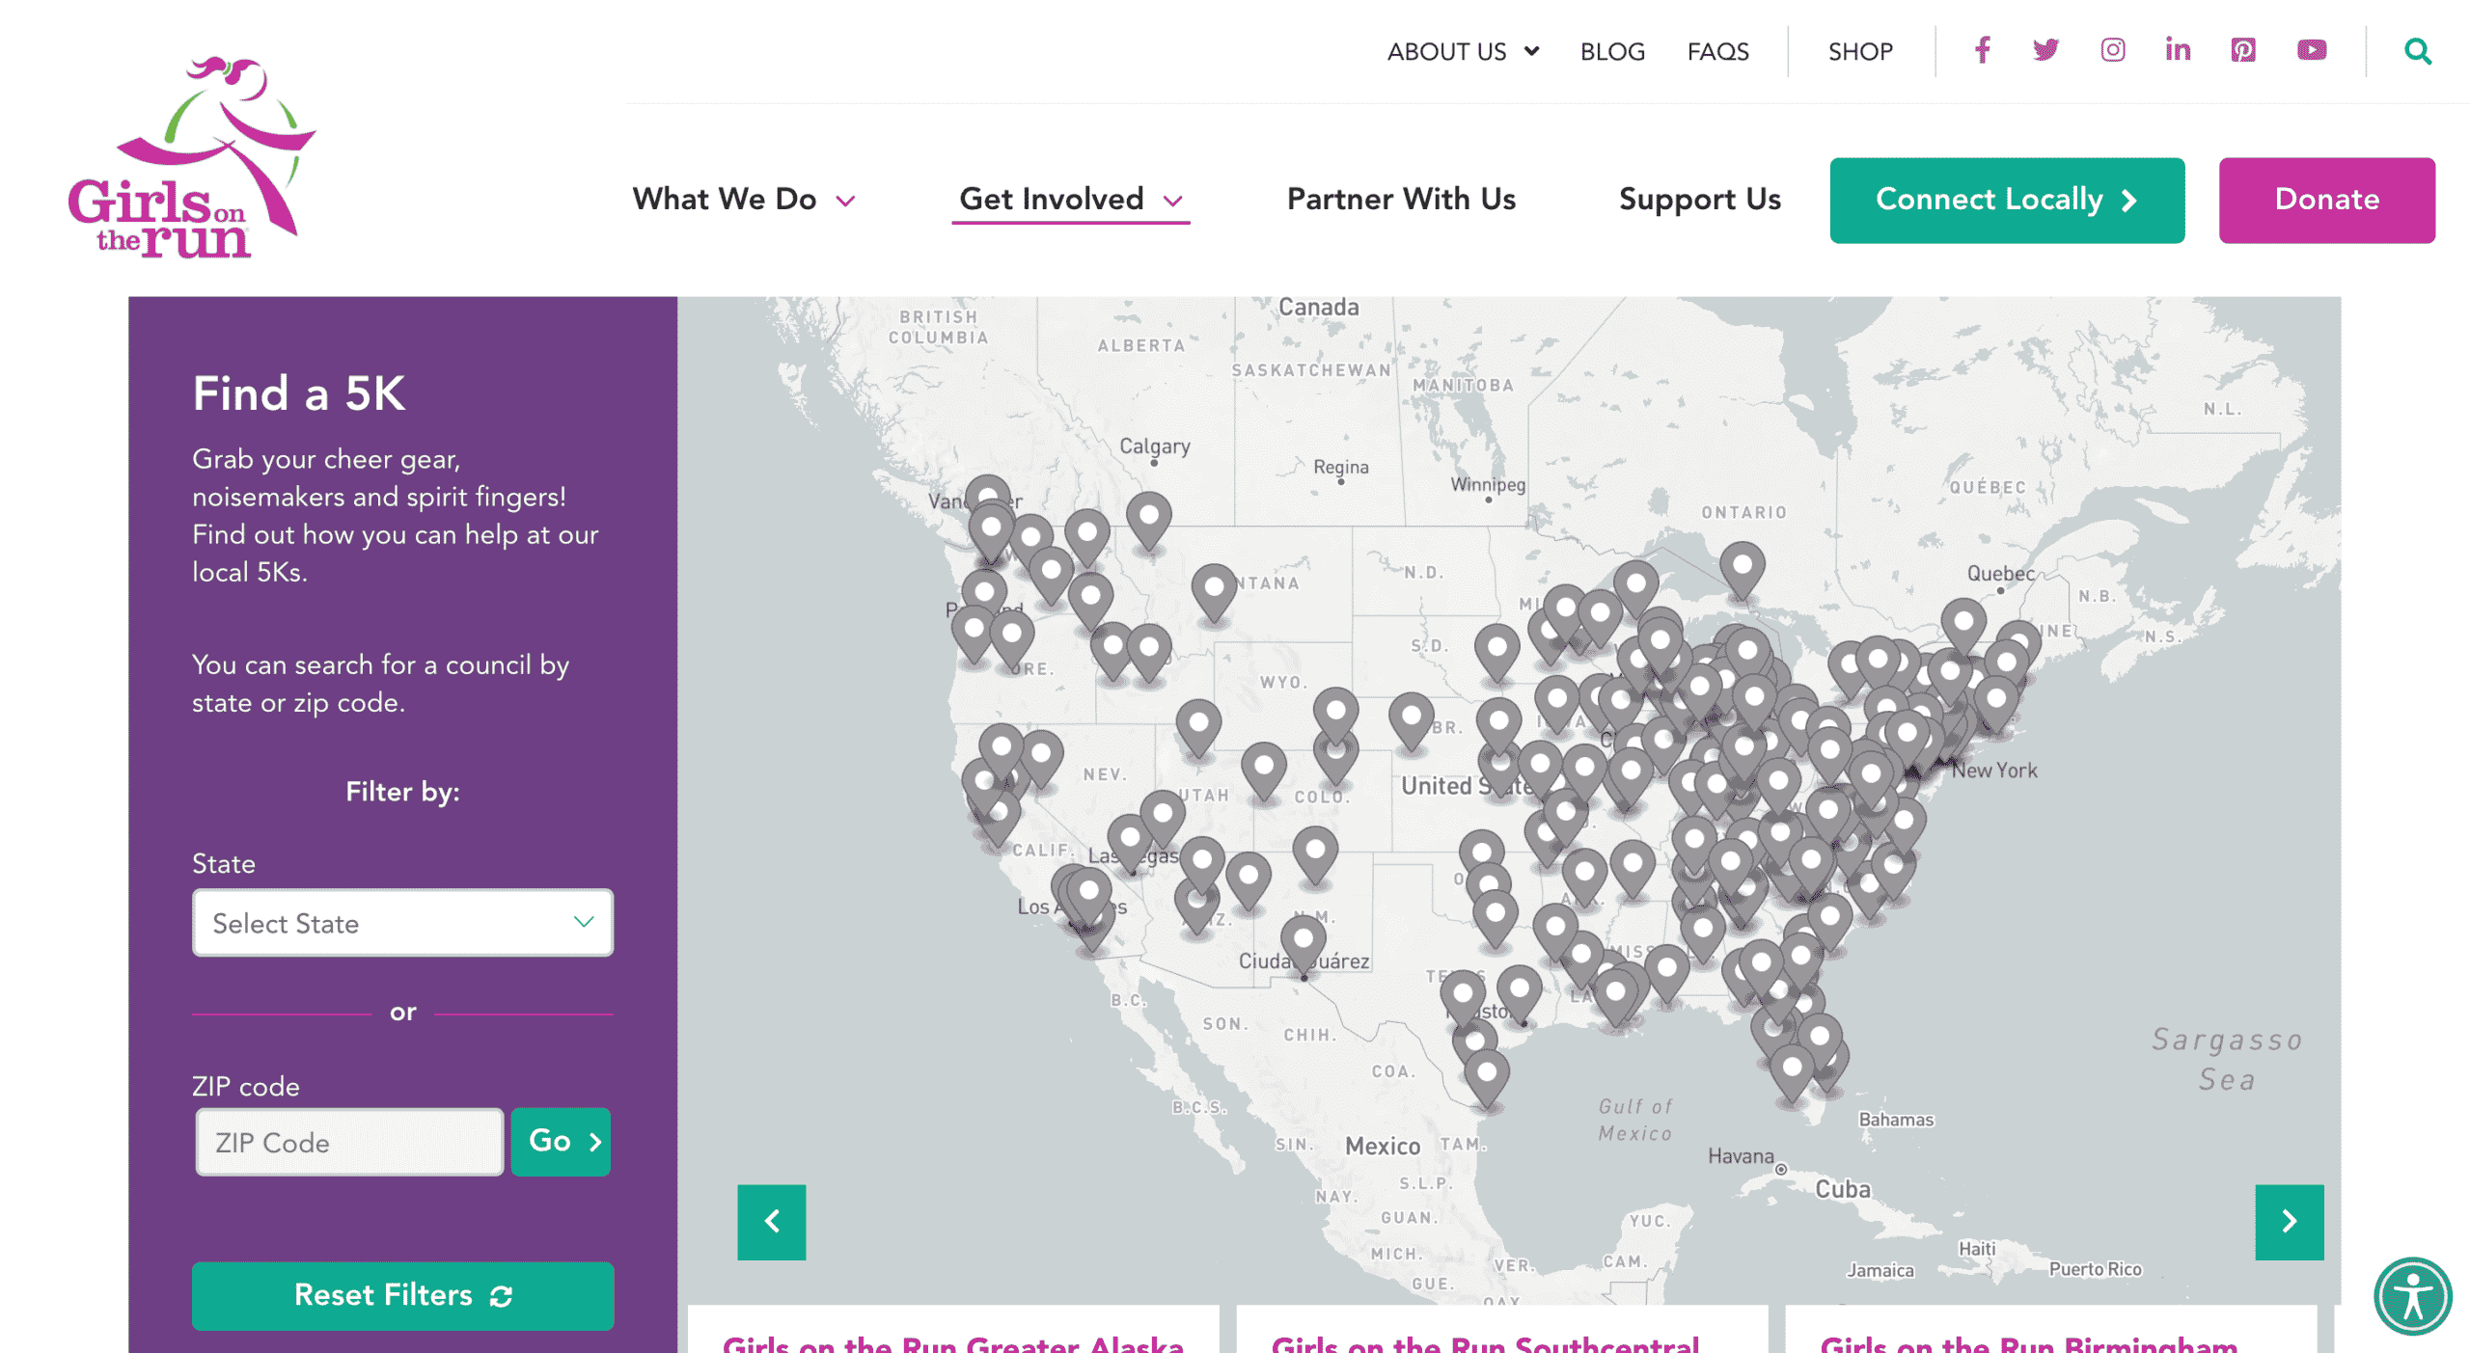Click the map pin near Calgary border

click(x=1148, y=519)
